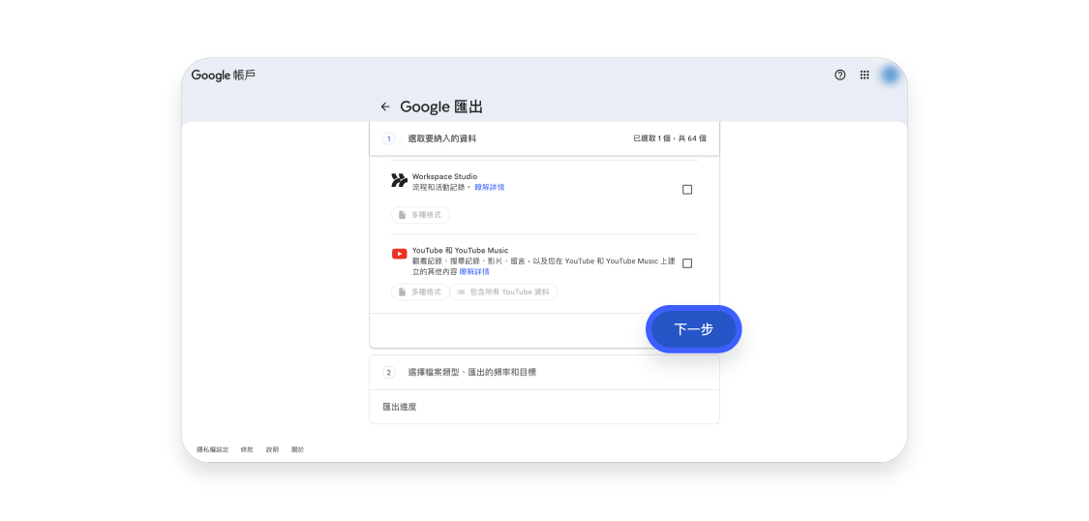Expand step 2 選擇檔案類型、匯出的頻率和目標
Image resolution: width=1089 pixels, height=521 pixels.
coord(544,372)
